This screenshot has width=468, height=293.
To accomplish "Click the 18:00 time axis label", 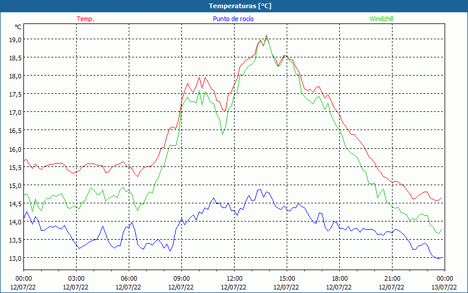I will [x=340, y=279].
